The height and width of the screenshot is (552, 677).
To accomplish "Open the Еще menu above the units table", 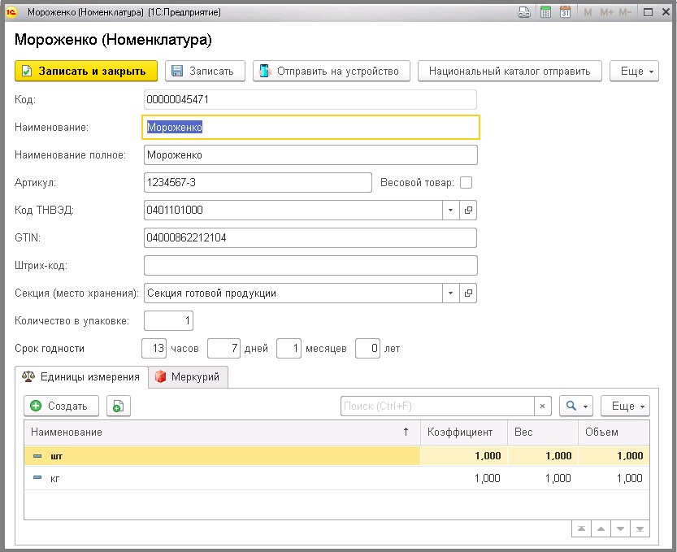I will click(x=625, y=406).
